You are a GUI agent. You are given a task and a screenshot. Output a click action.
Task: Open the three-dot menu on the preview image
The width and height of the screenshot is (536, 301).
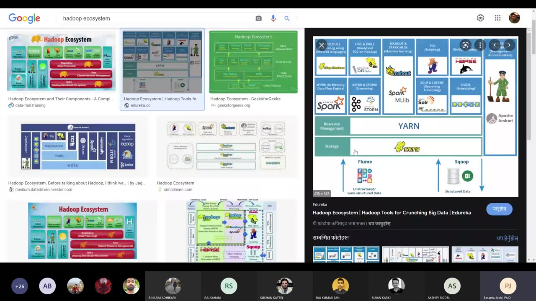coord(480,45)
